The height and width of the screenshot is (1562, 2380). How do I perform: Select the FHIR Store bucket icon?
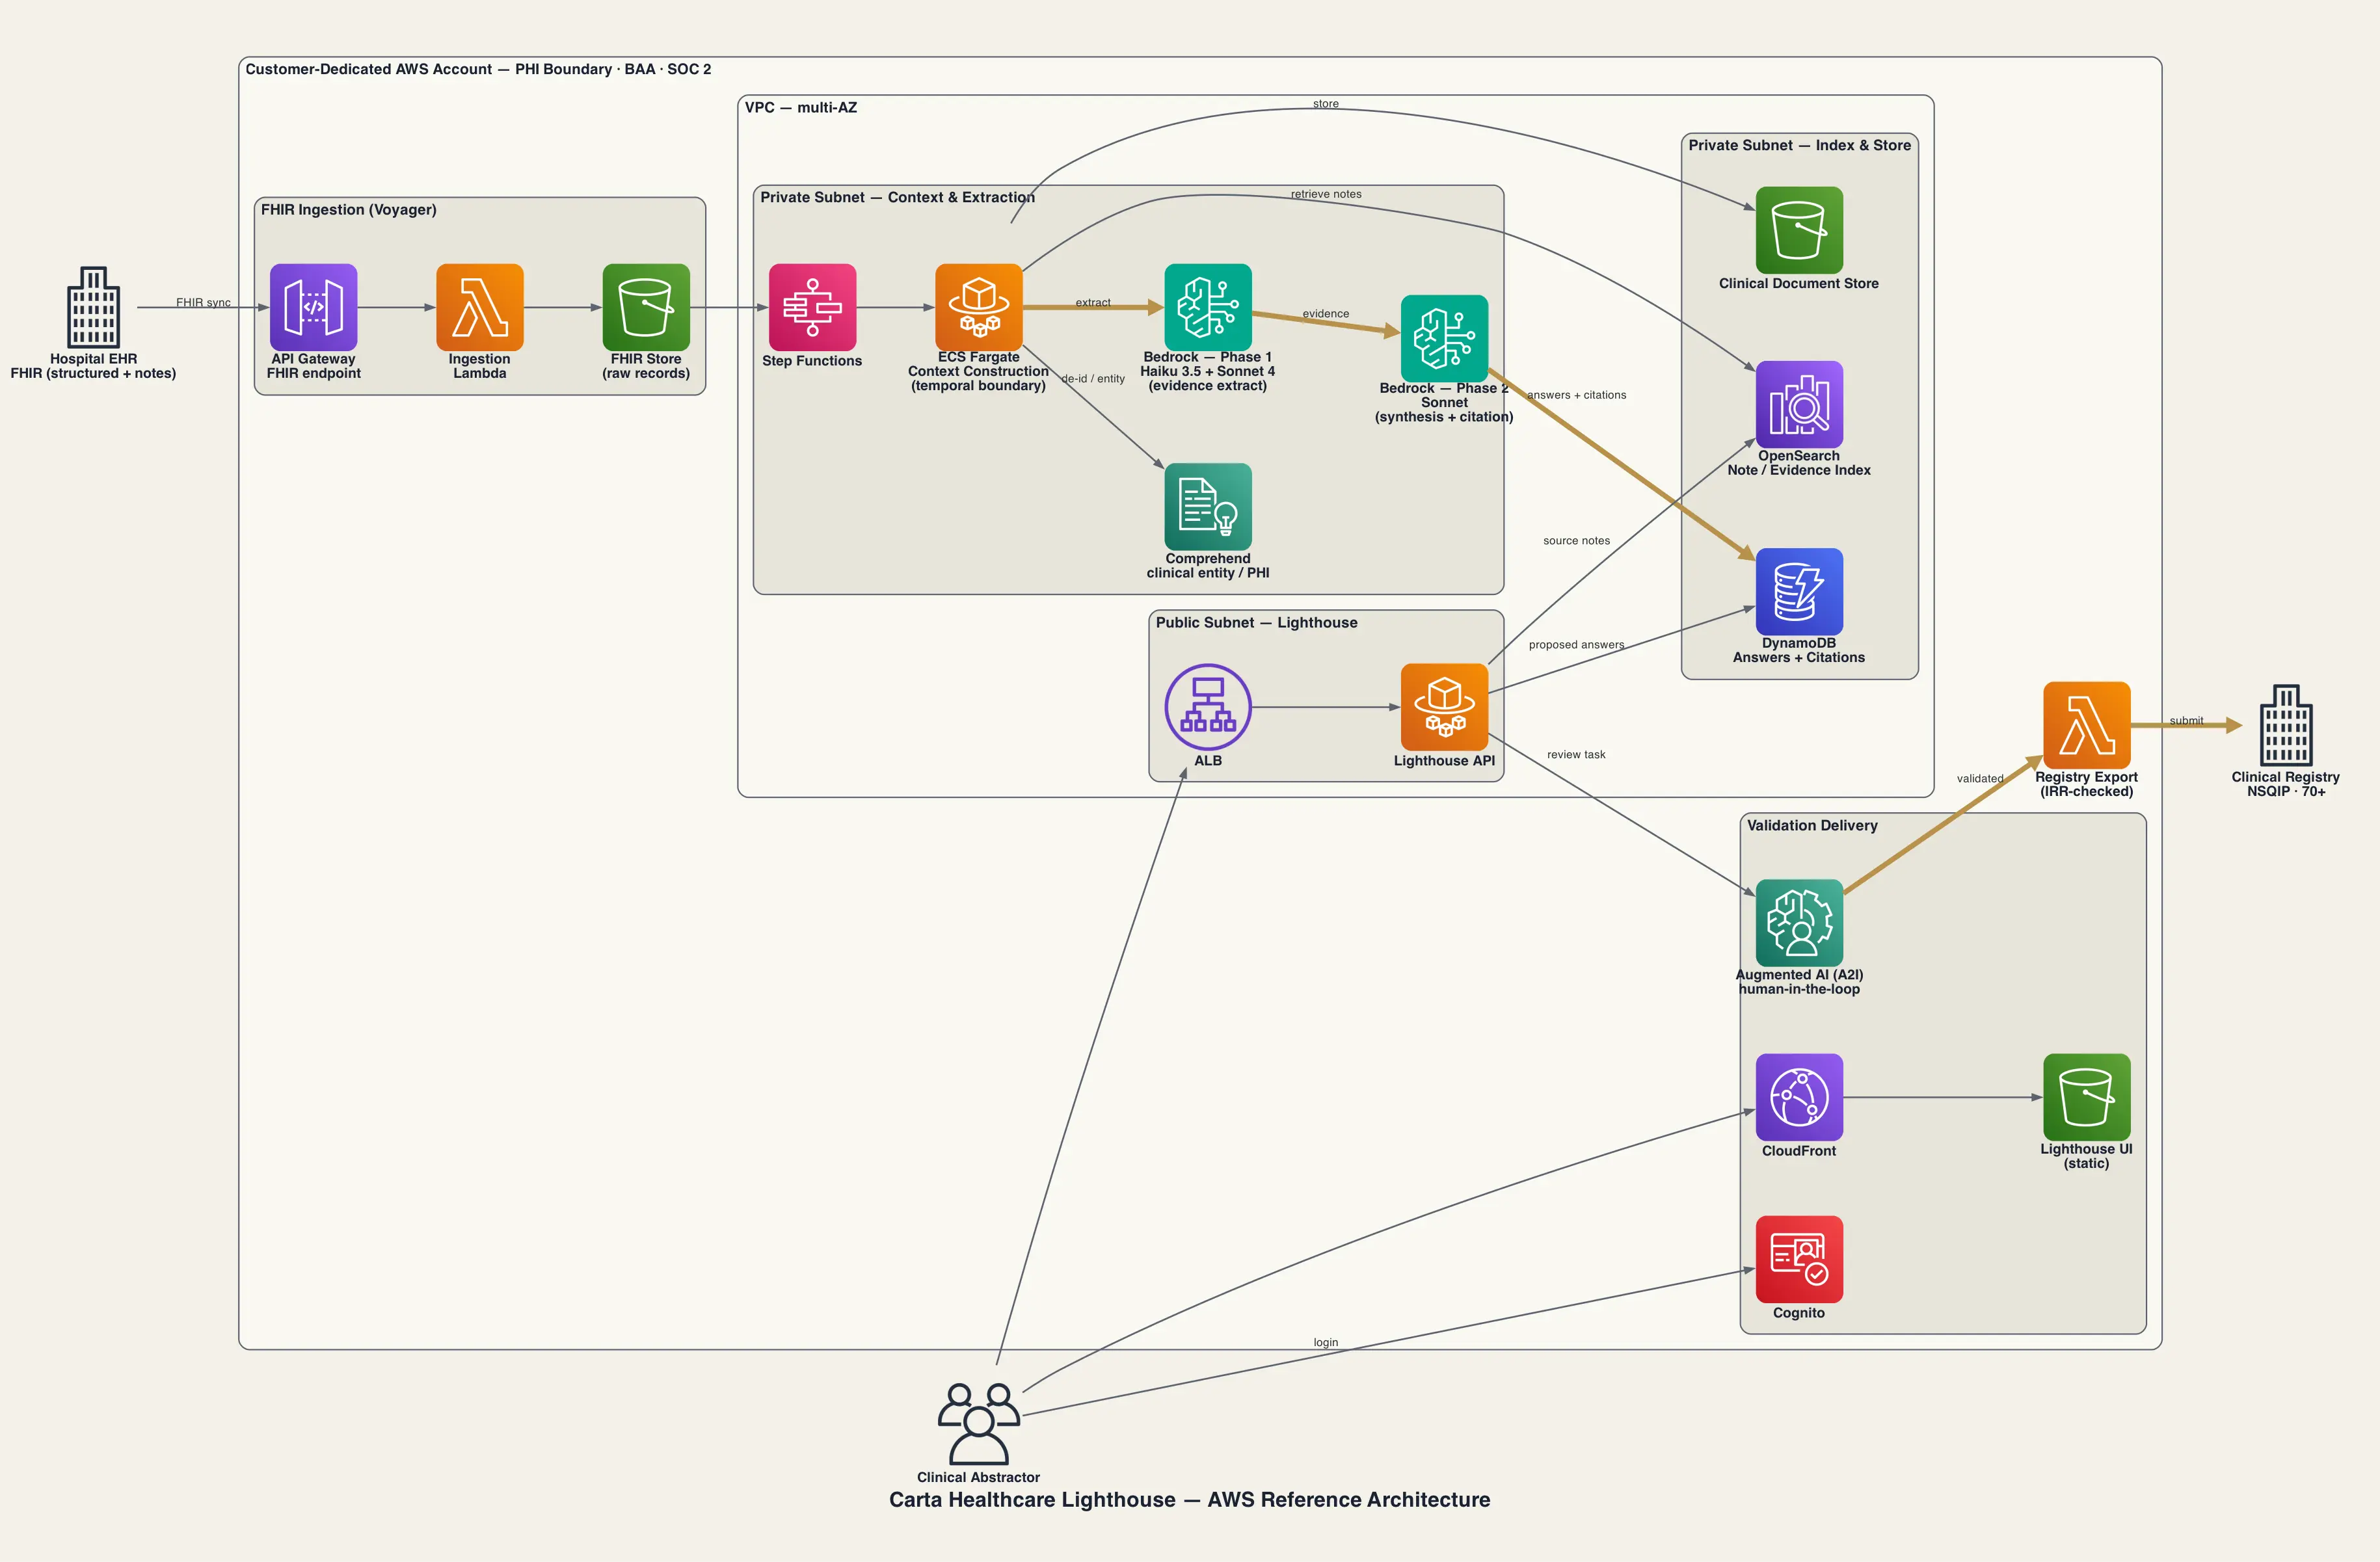[x=646, y=307]
